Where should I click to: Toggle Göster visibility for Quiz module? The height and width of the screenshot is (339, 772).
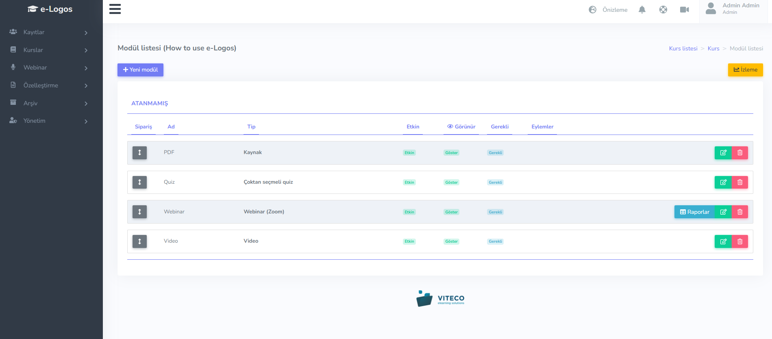pyautogui.click(x=451, y=183)
